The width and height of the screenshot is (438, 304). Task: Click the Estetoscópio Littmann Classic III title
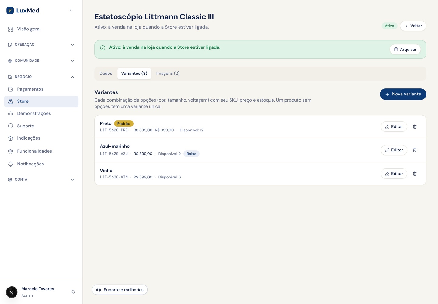(x=154, y=17)
